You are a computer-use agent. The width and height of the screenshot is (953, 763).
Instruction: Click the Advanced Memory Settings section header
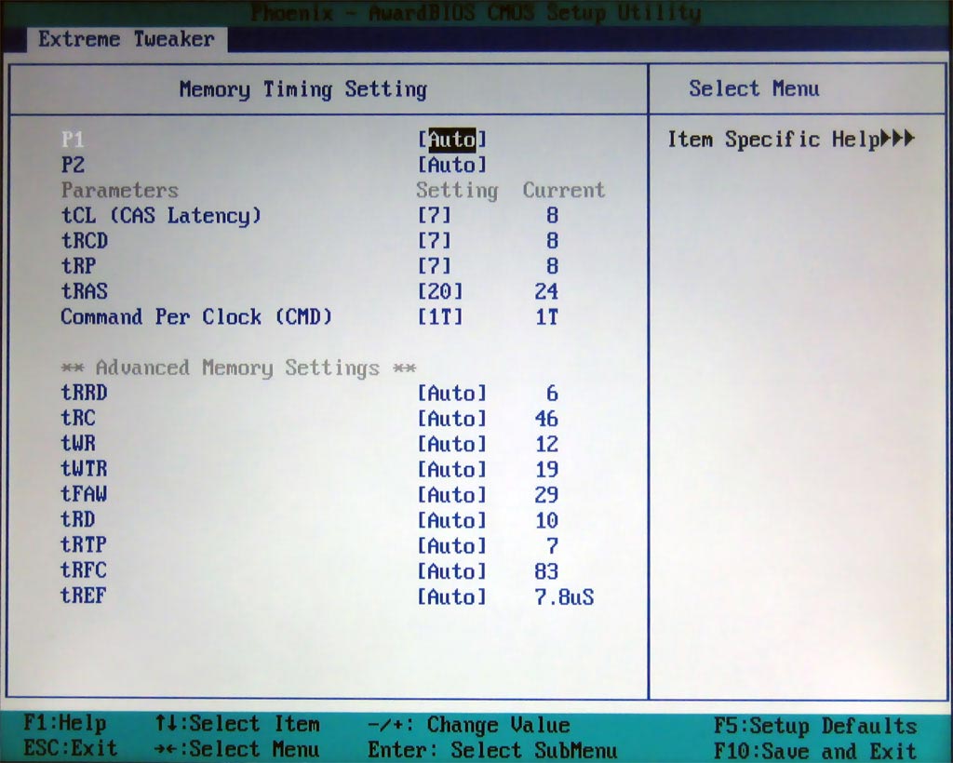239,368
